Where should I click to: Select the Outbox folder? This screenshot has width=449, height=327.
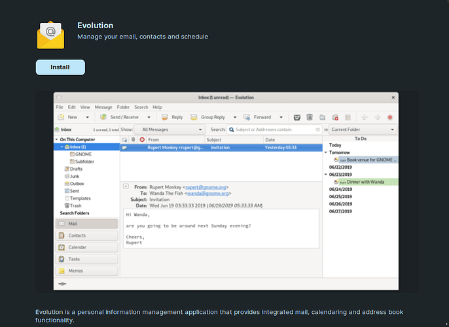pos(74,184)
